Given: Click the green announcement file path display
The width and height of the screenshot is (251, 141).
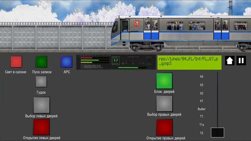Looking at the screenshot, I should pos(189,63).
